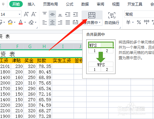
Task: Select cell containing 1800
Action: point(5,72)
